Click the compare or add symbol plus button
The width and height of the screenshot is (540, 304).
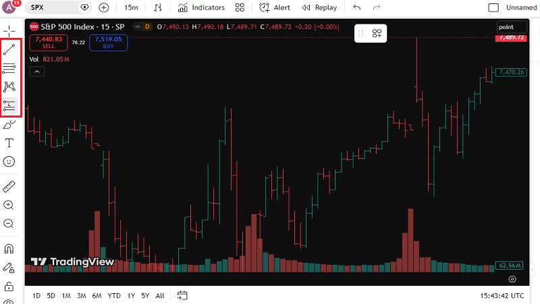click(x=104, y=7)
